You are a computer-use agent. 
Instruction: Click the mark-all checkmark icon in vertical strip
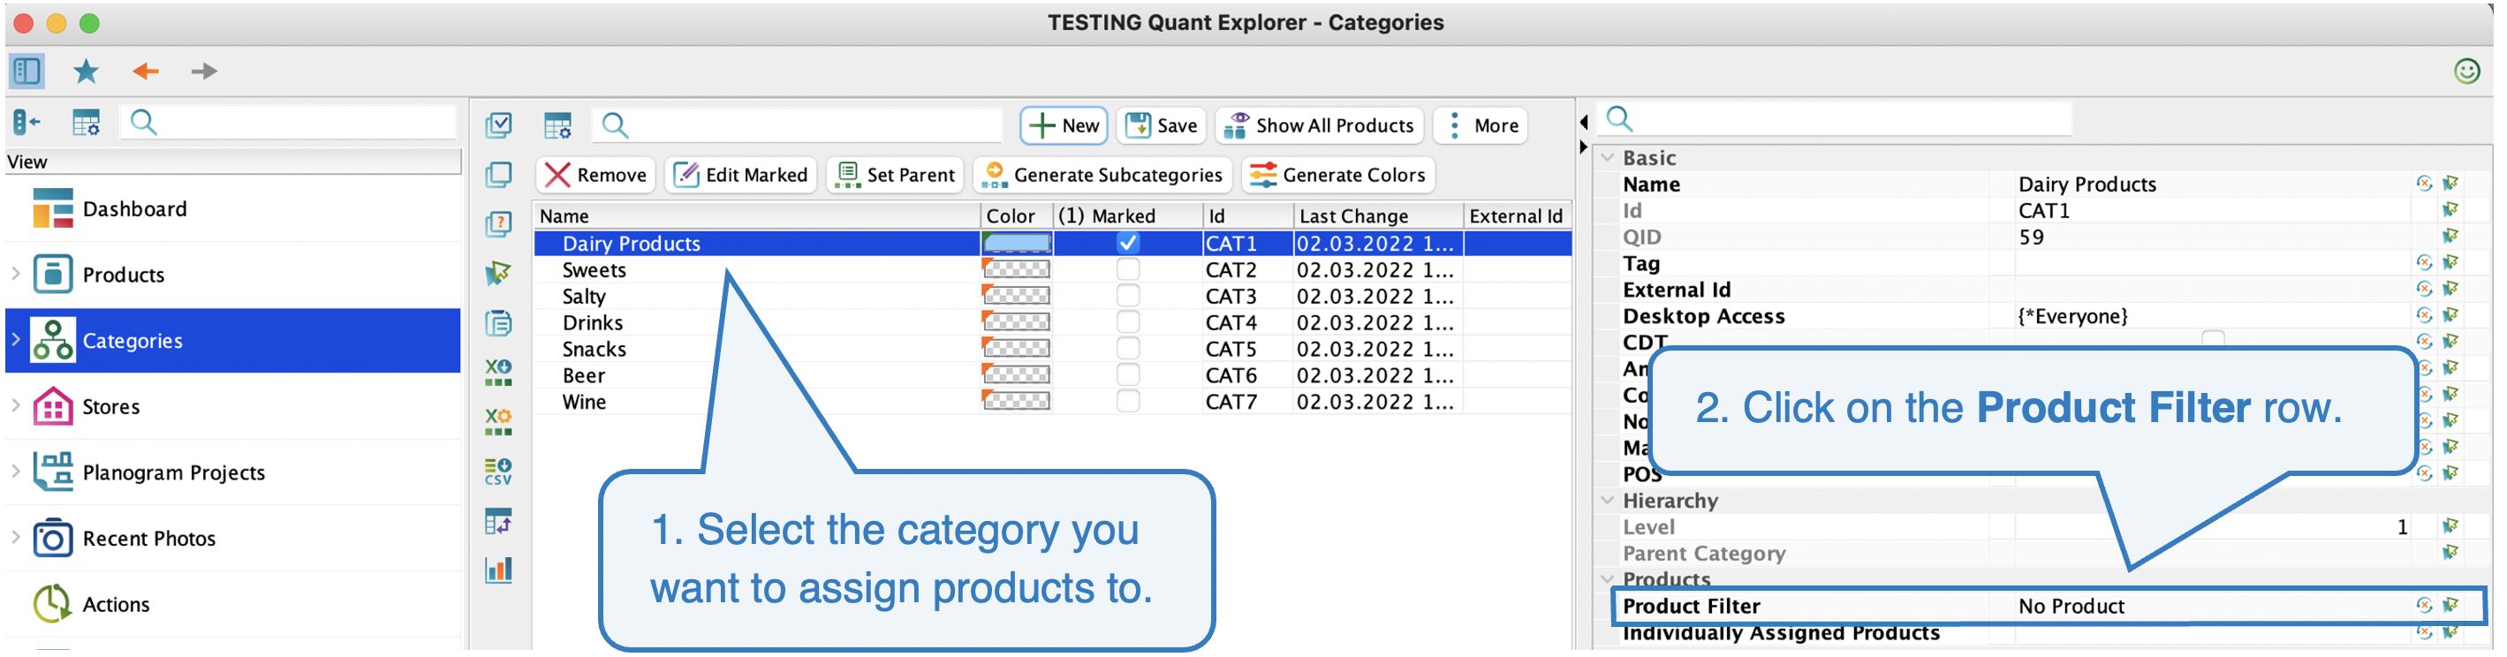coord(499,125)
